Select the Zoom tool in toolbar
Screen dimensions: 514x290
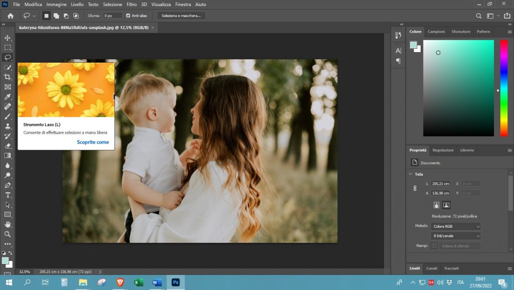8,234
